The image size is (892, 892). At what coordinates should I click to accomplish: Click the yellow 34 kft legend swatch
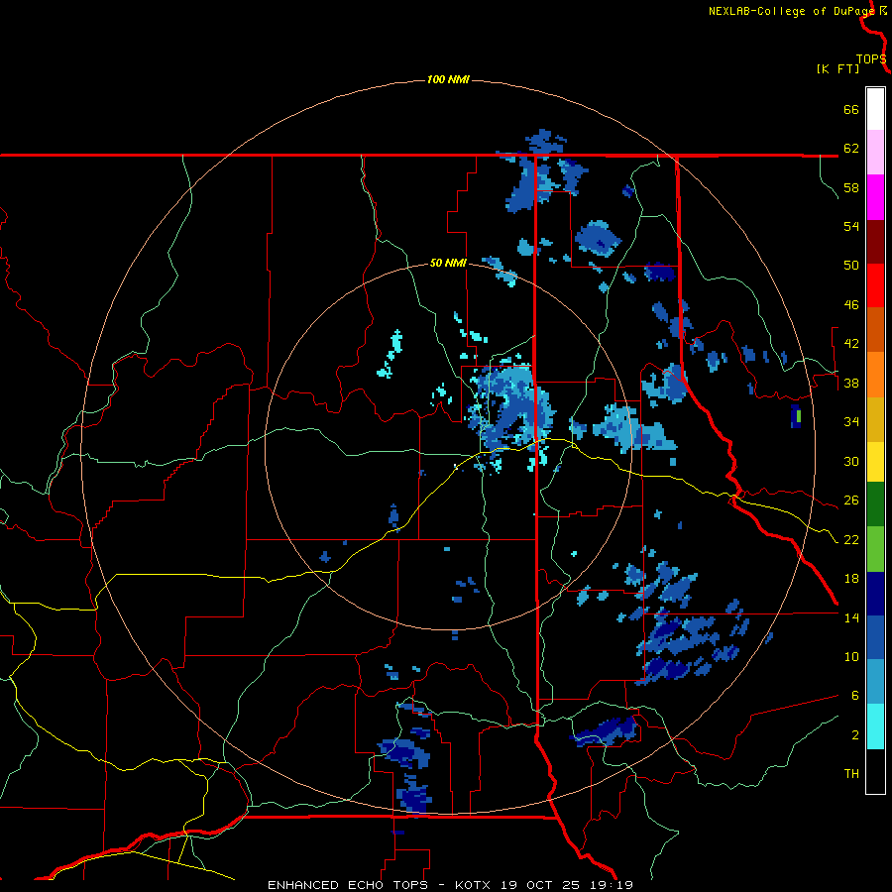[875, 462]
